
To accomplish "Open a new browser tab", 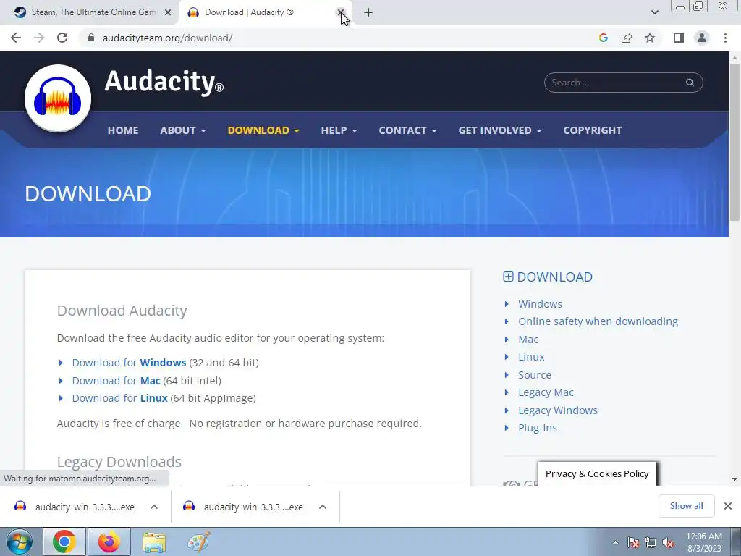I will point(368,12).
